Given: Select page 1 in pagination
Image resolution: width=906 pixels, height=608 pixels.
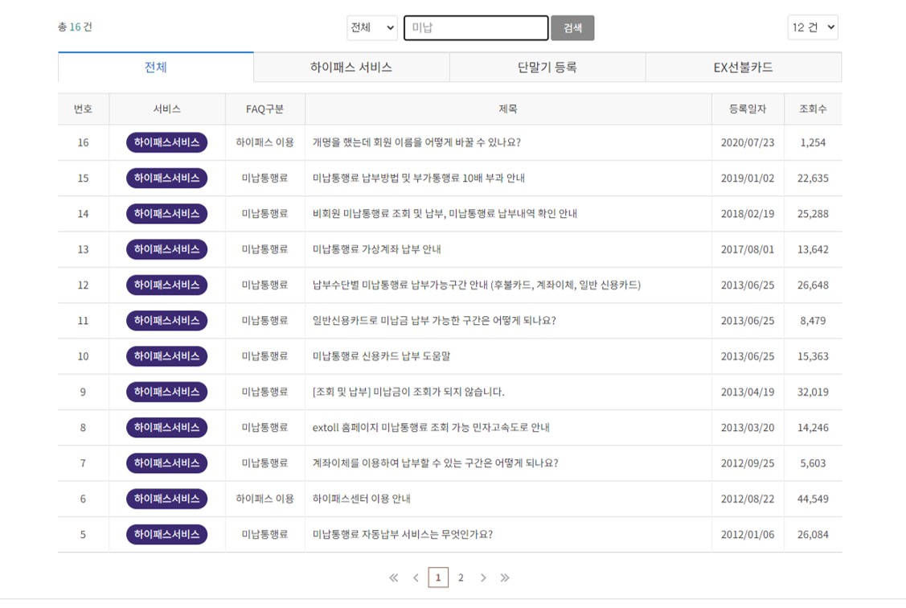Looking at the screenshot, I should pyautogui.click(x=438, y=577).
